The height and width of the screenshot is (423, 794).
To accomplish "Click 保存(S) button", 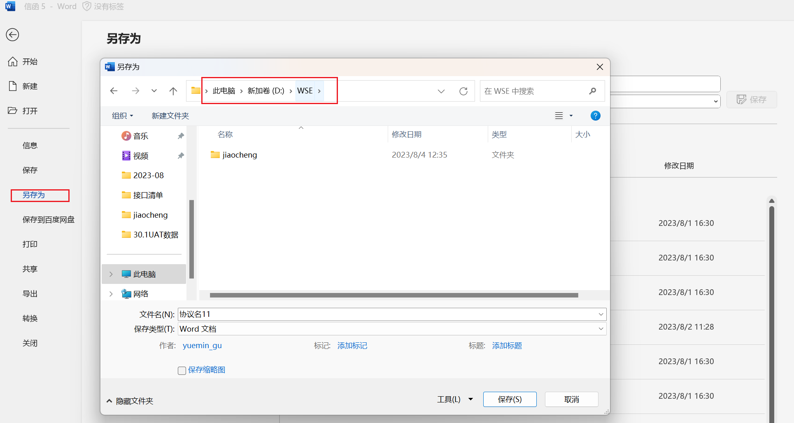I will pos(510,399).
